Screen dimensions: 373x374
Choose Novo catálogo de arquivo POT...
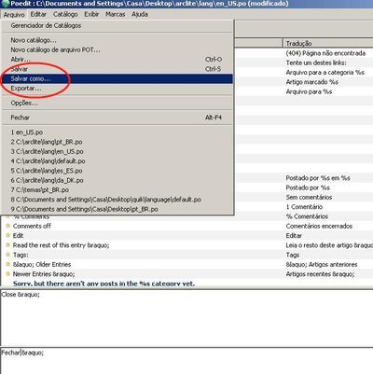[x=117, y=49]
